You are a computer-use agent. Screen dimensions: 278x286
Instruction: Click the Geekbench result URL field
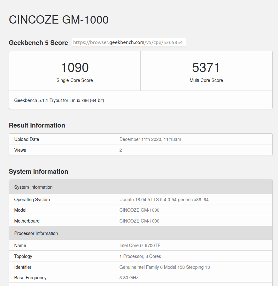coord(128,42)
